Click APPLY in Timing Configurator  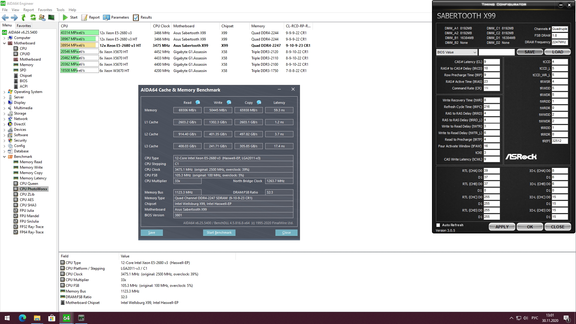pyautogui.click(x=502, y=227)
